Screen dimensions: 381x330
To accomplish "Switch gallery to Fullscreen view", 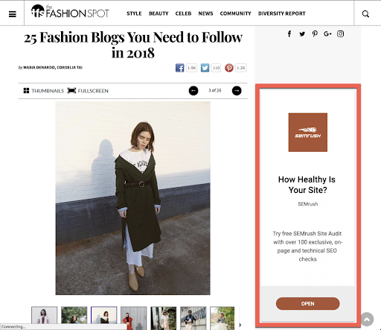I will tap(88, 91).
